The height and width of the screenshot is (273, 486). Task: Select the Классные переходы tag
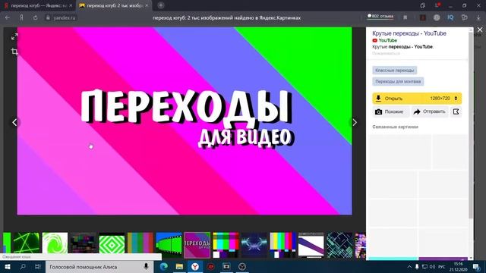coord(394,71)
